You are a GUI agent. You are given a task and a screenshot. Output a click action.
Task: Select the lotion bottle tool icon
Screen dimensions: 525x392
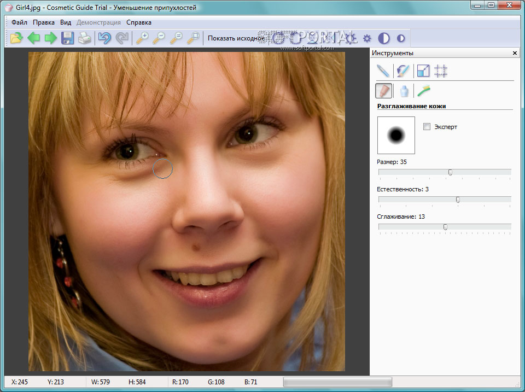[404, 90]
